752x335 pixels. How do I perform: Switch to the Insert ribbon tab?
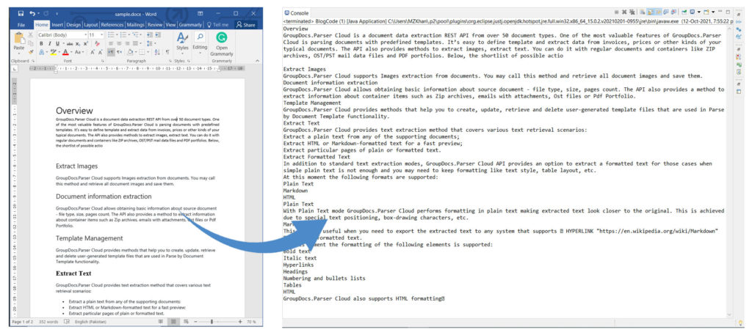[x=57, y=24]
